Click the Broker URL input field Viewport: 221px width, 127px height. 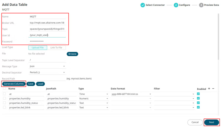(47, 23)
